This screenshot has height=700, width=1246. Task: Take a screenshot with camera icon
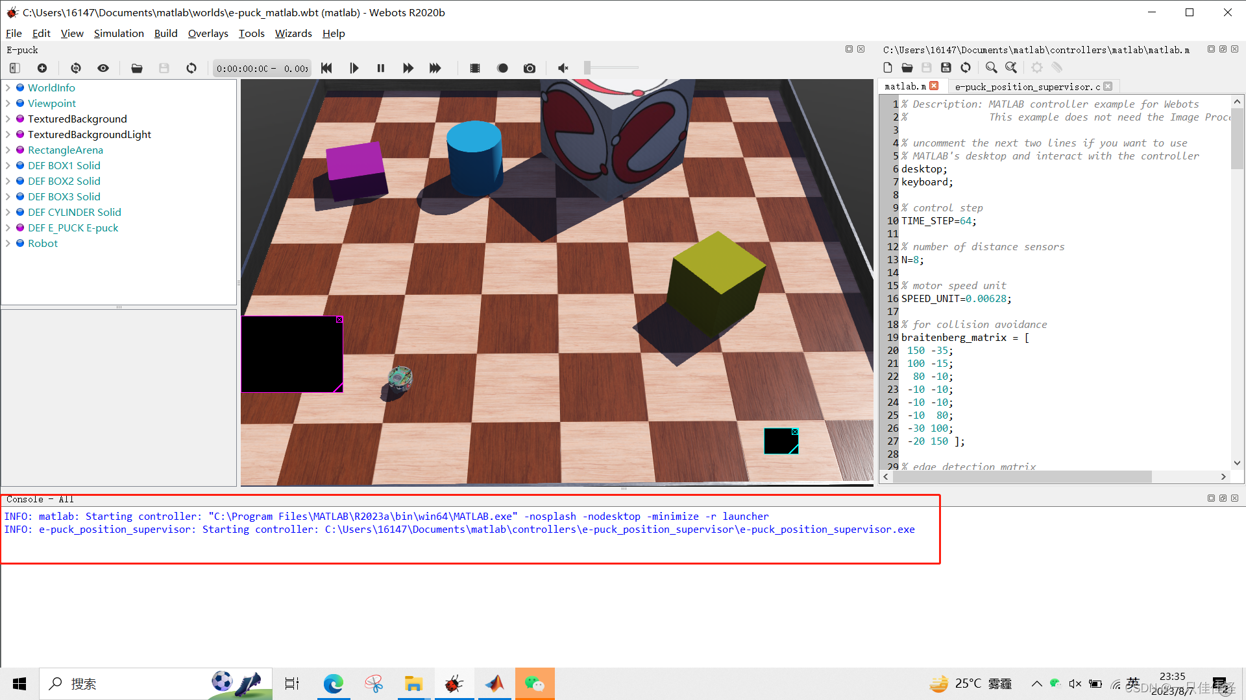(530, 68)
